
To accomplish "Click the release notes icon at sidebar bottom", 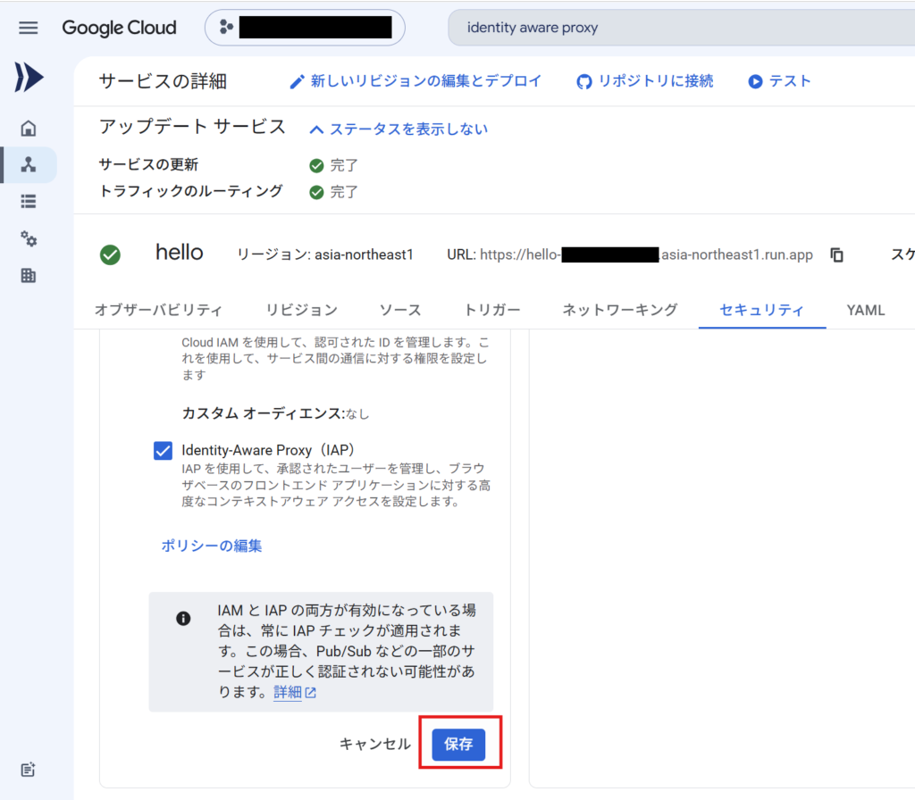I will coord(28,770).
